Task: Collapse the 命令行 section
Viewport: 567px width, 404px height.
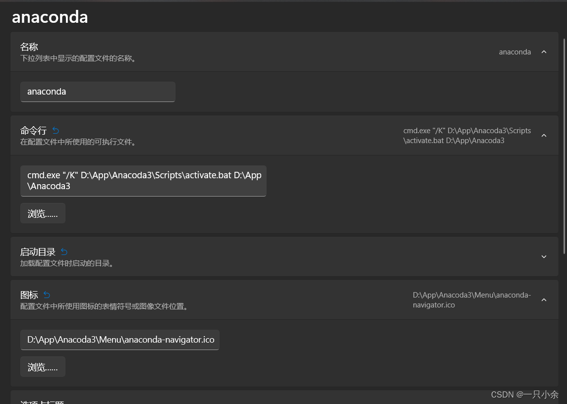Action: 544,135
